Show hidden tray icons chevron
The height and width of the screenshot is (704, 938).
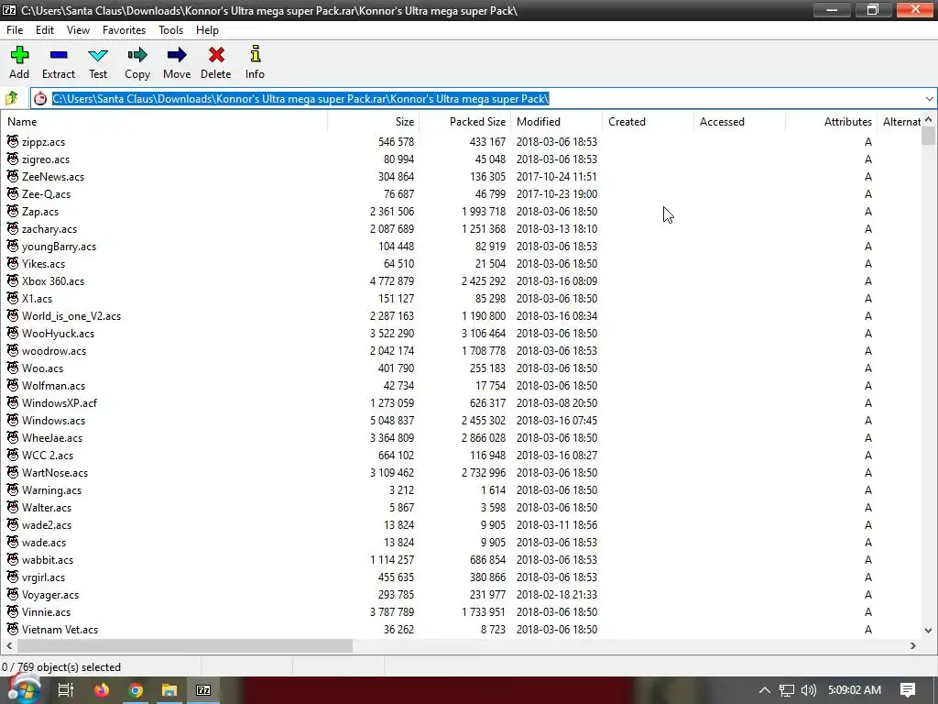click(x=765, y=690)
